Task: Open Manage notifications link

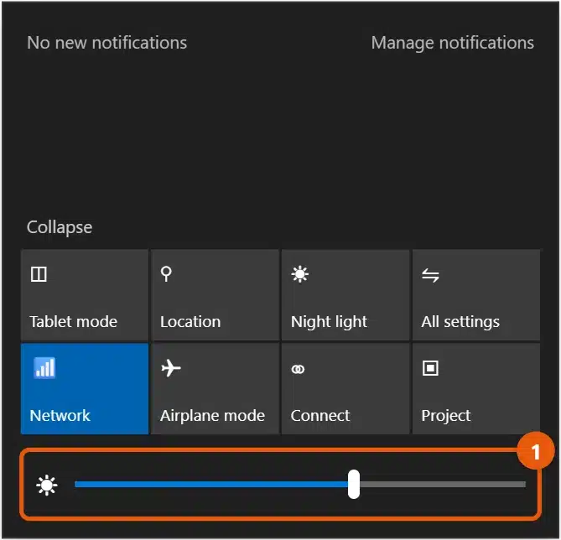Action: pyautogui.click(x=453, y=43)
